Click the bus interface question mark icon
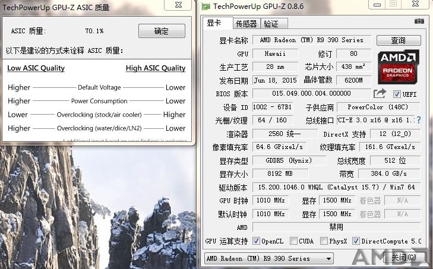433x269 pixels. (419, 120)
